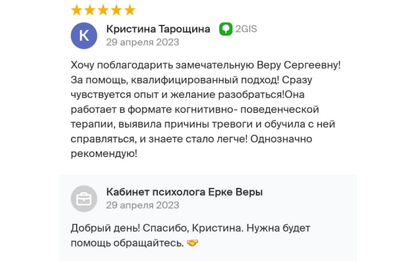This screenshot has height=261, width=416.
Task: Click the green 2GIS logo icon
Action: coord(226,29)
